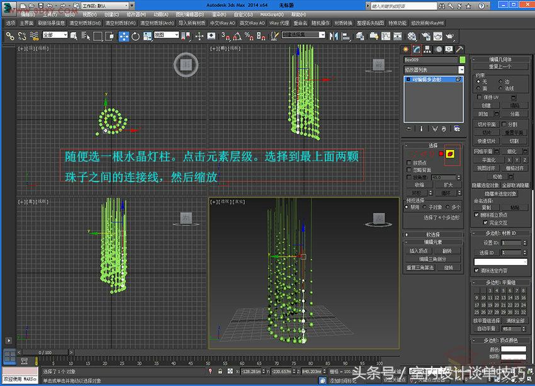Activate the Select and Move tool

click(123, 37)
